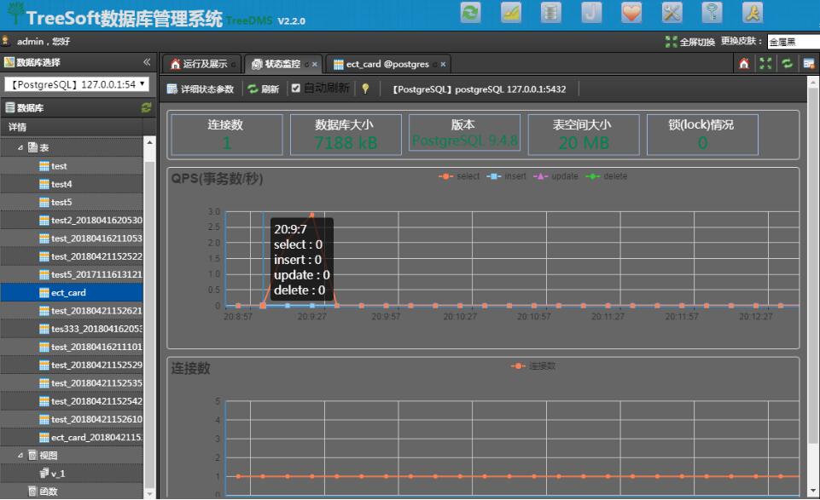Screen dimensions: 820x500
Task: Click the fullscreen expand icon near the tabs
Action: click(765, 61)
